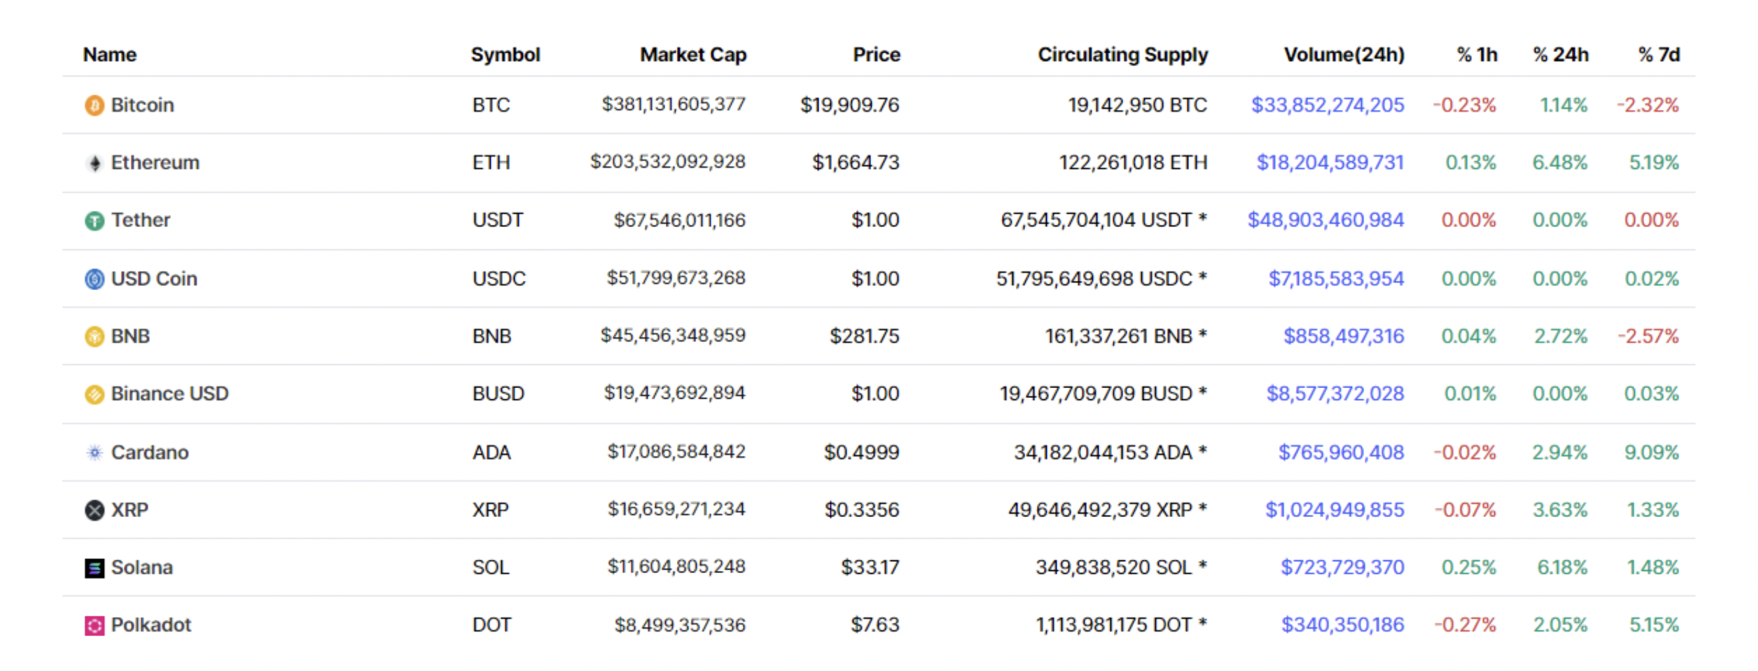Open Bitcoin's 24h volume link
1758x671 pixels.
1327,105
